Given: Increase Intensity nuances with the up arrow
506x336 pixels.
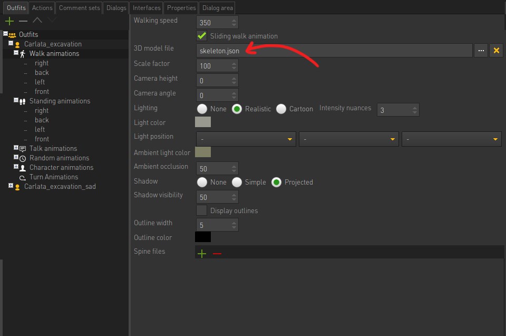Looking at the screenshot, I should [x=415, y=108].
